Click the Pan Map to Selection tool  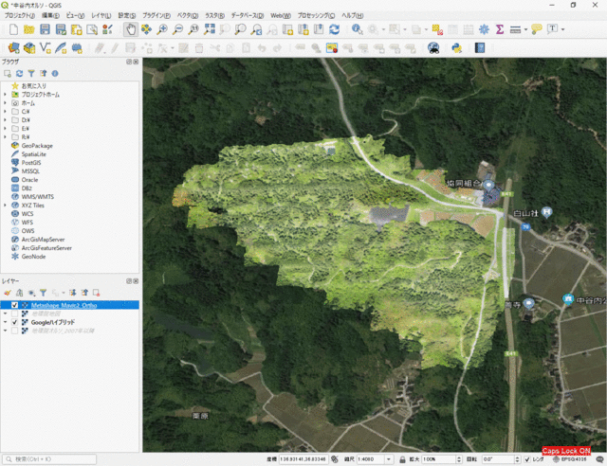coord(146,29)
